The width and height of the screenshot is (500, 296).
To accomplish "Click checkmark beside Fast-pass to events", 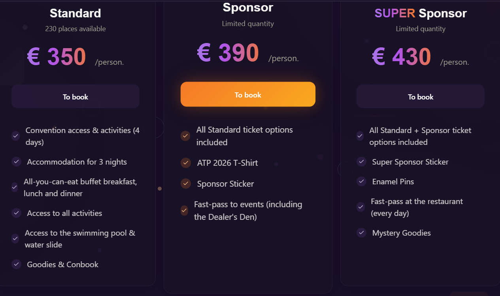I will point(184,210).
